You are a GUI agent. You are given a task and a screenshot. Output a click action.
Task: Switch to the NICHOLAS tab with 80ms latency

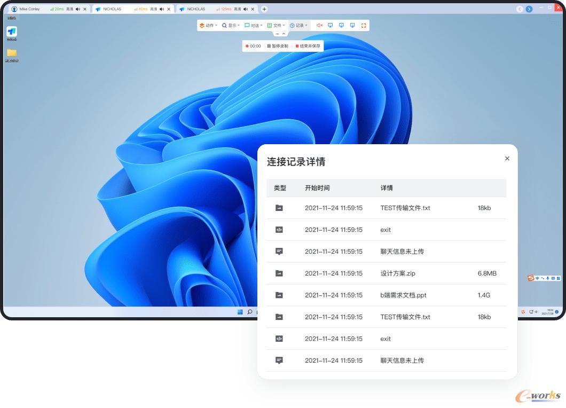click(x=133, y=9)
